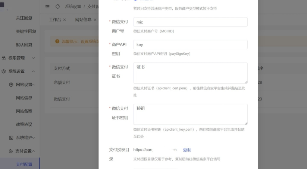Click the 微信支付证书 textarea
307x169 pixels.
pyautogui.click(x=190, y=73)
